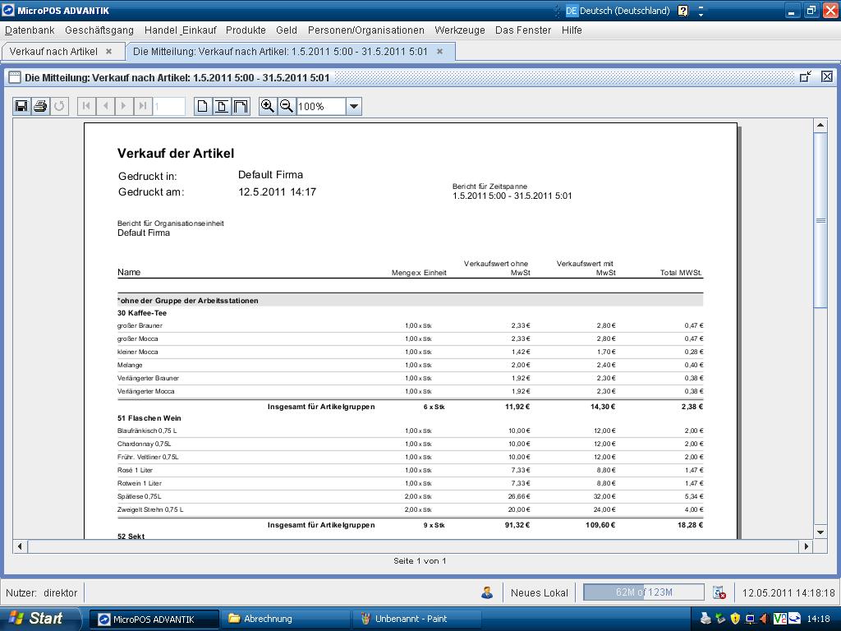The height and width of the screenshot is (631, 841).
Task: Open the Werkzeuge menu
Action: [460, 30]
